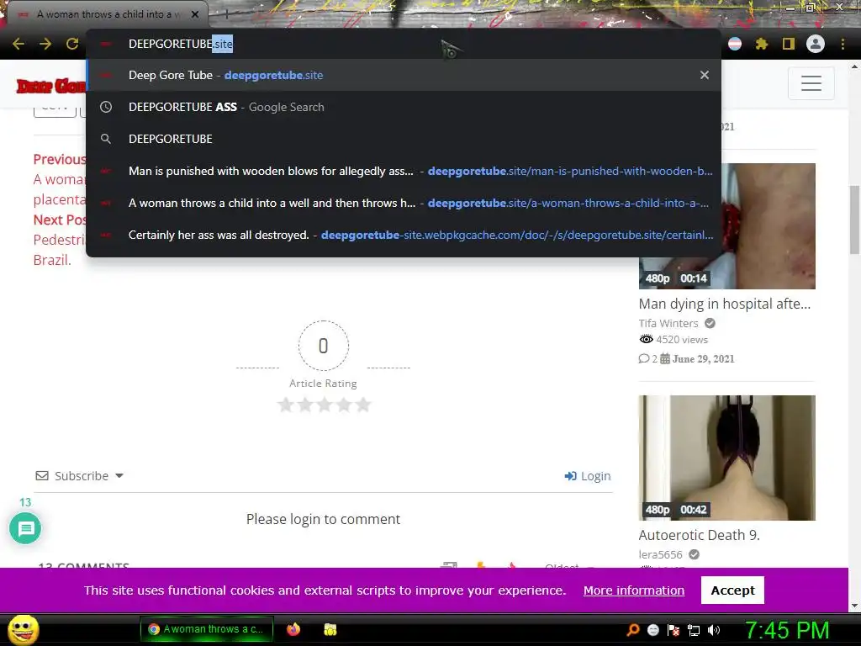Expand the Subscribe dropdown

click(x=80, y=476)
